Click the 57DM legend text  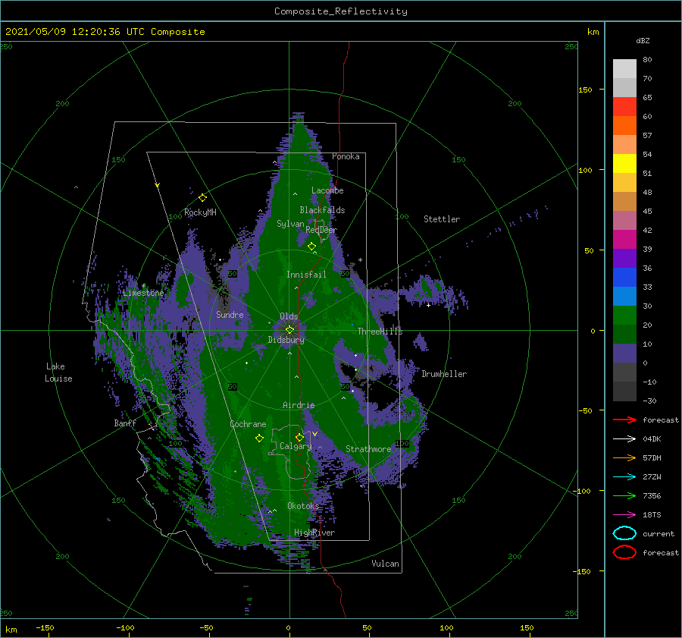652,457
